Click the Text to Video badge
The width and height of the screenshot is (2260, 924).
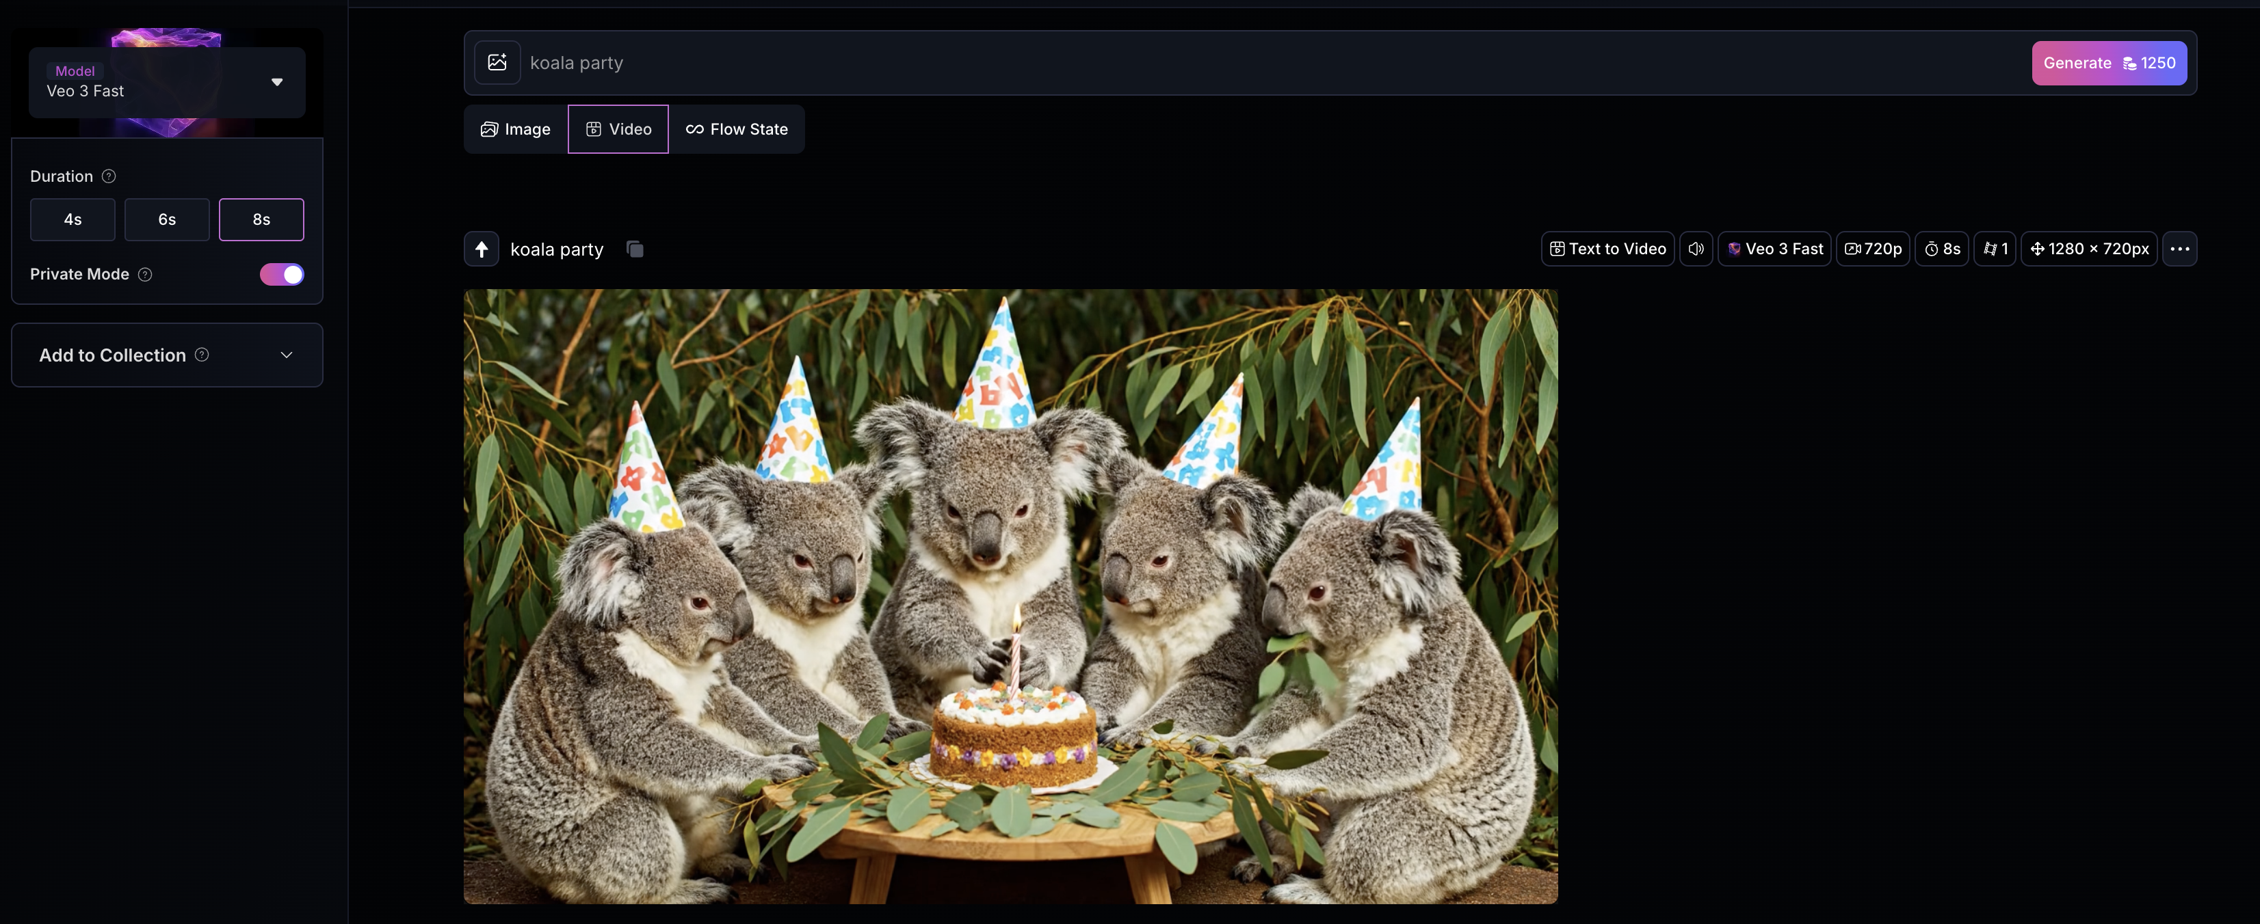1607,249
